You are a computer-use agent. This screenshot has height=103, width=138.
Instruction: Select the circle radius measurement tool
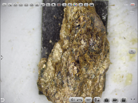[x=32, y=5]
